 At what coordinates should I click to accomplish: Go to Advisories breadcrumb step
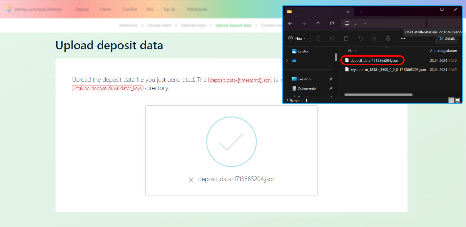point(128,25)
